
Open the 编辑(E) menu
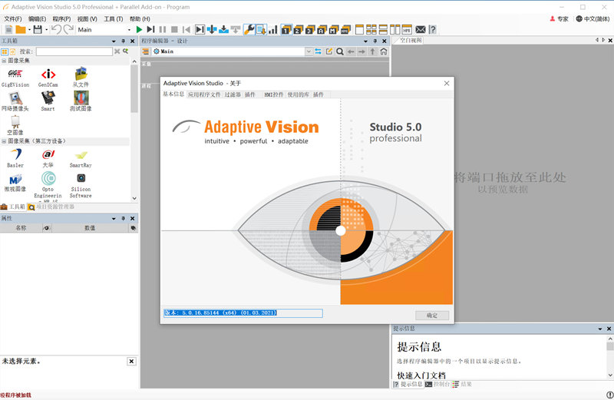[x=37, y=18]
